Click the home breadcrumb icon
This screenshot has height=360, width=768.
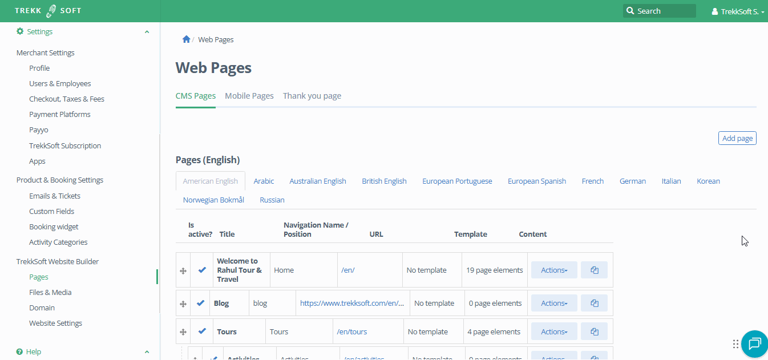tap(186, 39)
